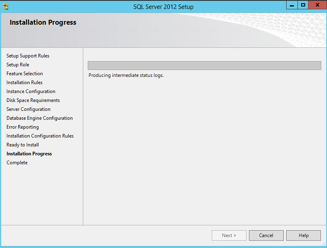
Task: Maximize the SQL Server 2012 Setup window
Action: coord(303,5)
